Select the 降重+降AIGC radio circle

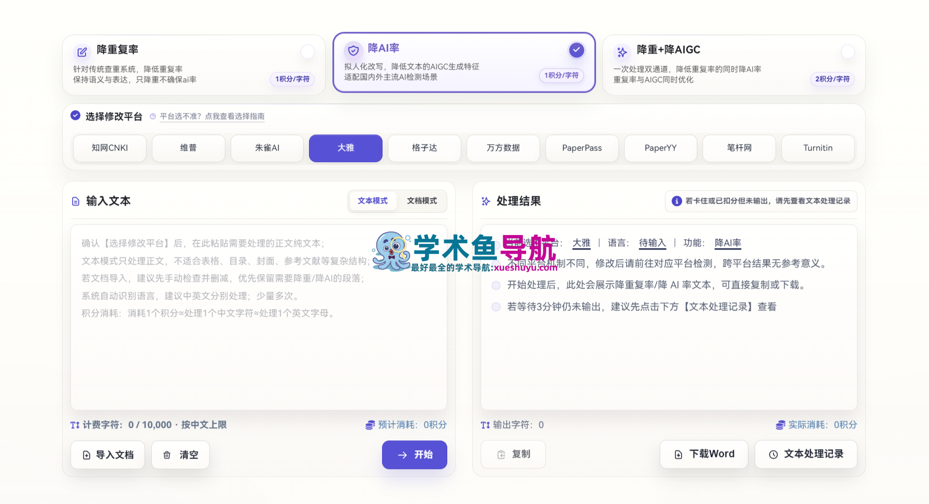pyautogui.click(x=848, y=52)
